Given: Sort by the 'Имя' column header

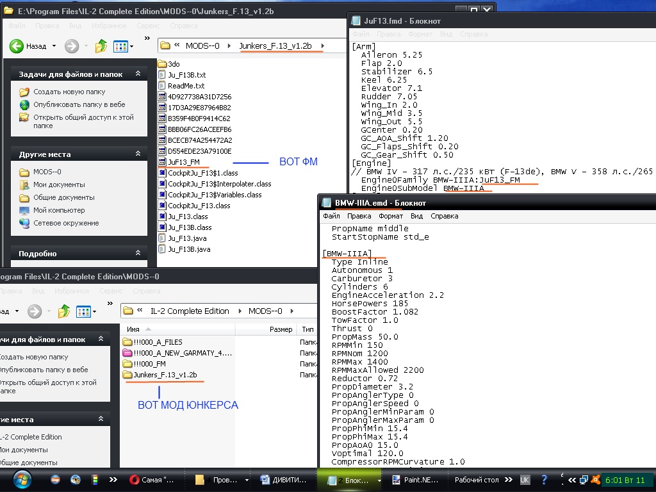Looking at the screenshot, I should (x=134, y=329).
